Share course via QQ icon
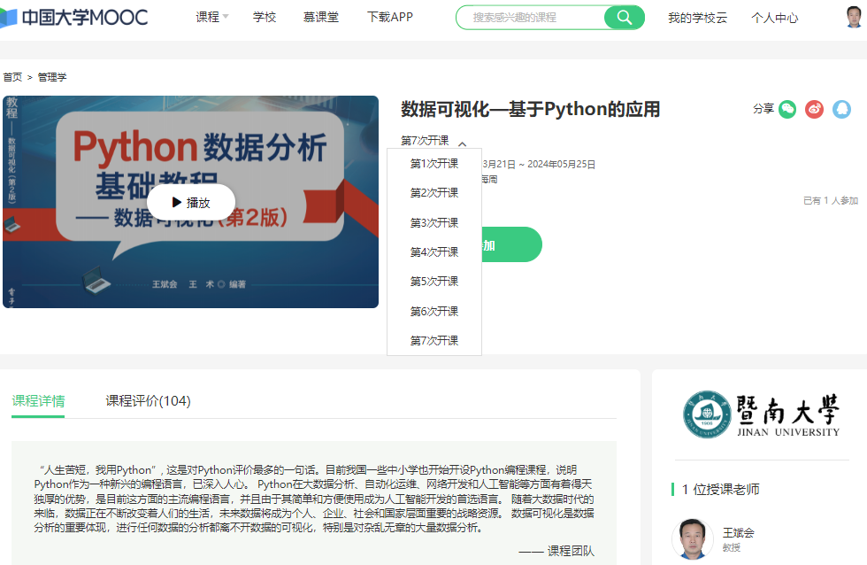The width and height of the screenshot is (867, 565). (841, 109)
